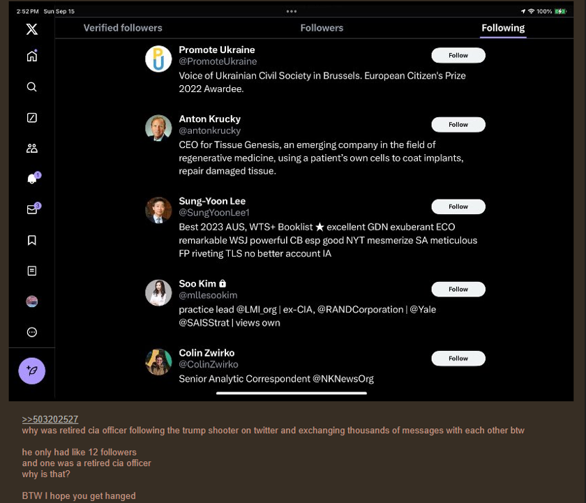Viewport: 586px width, 503px height.
Task: Tap the Wi-Fi status icon
Action: pyautogui.click(x=531, y=11)
